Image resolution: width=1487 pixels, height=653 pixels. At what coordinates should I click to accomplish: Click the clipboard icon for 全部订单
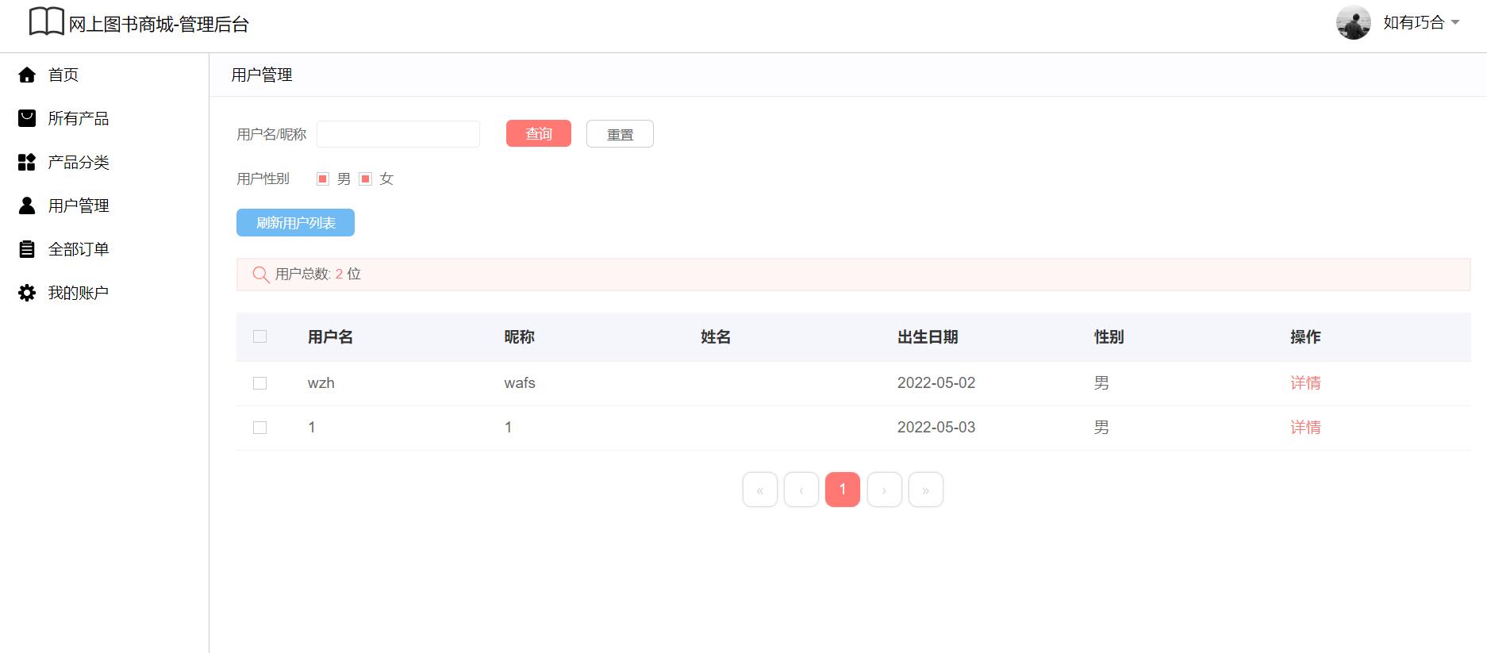pyautogui.click(x=27, y=249)
